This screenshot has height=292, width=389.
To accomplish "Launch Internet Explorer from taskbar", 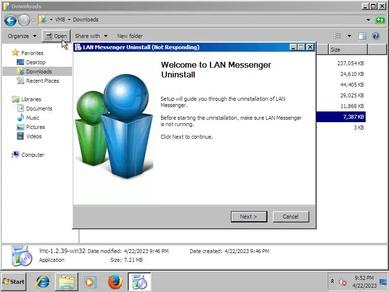I will click(x=43, y=282).
